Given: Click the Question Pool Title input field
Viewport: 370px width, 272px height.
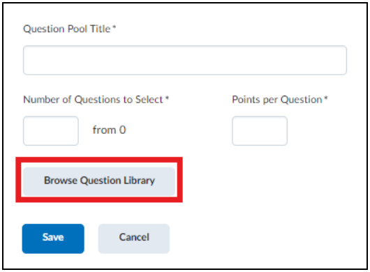Looking at the screenshot, I should click(185, 61).
